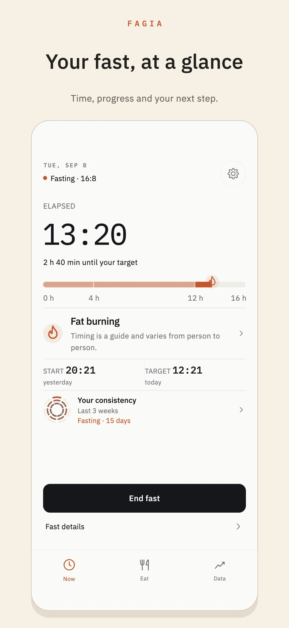Image resolution: width=289 pixels, height=628 pixels.
Task: Click the End fast button
Action: click(x=144, y=498)
